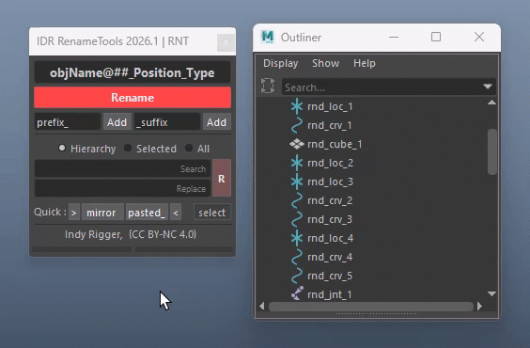Click the R replace button
The image size is (530, 348).
222,178
